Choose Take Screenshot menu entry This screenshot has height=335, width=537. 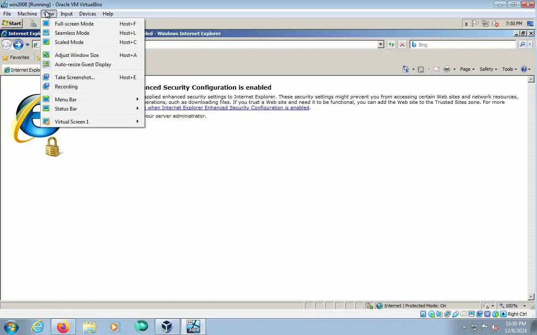[93, 77]
